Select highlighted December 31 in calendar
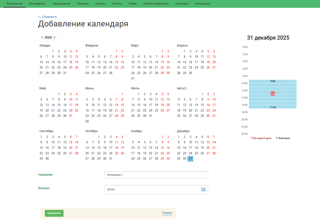The height and width of the screenshot is (221, 320). [190, 159]
